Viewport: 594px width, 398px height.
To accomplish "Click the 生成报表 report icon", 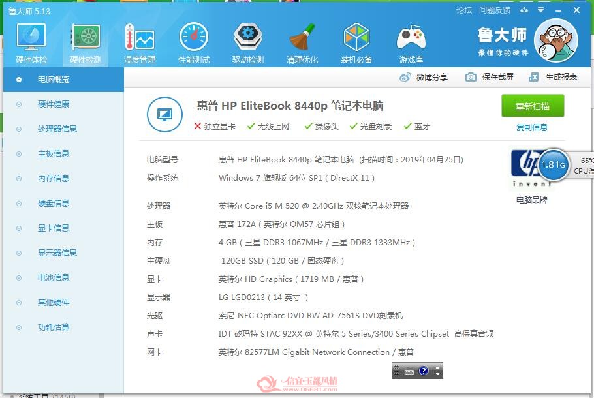I will pyautogui.click(x=533, y=77).
